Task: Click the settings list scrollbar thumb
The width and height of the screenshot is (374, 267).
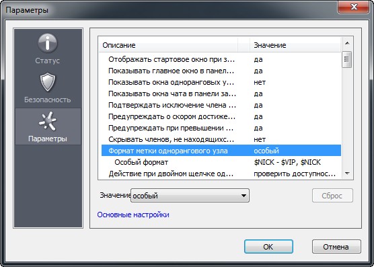Action: tap(347, 59)
